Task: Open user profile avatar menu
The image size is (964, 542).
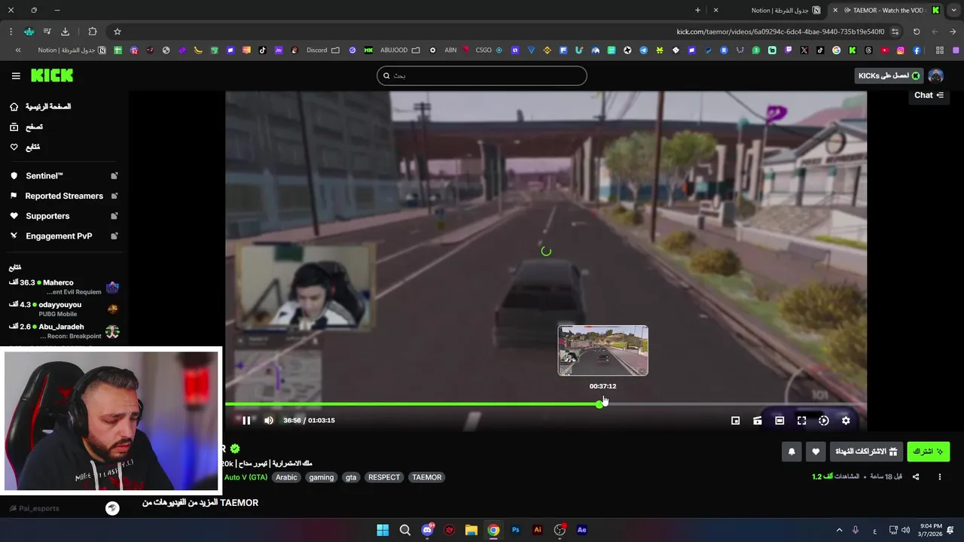Action: 935,75
